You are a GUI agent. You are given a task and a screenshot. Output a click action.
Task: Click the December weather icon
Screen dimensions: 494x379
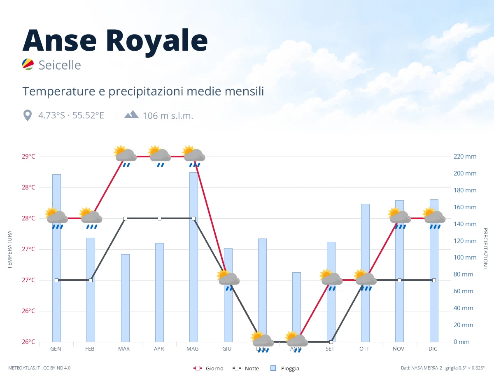pyautogui.click(x=434, y=218)
